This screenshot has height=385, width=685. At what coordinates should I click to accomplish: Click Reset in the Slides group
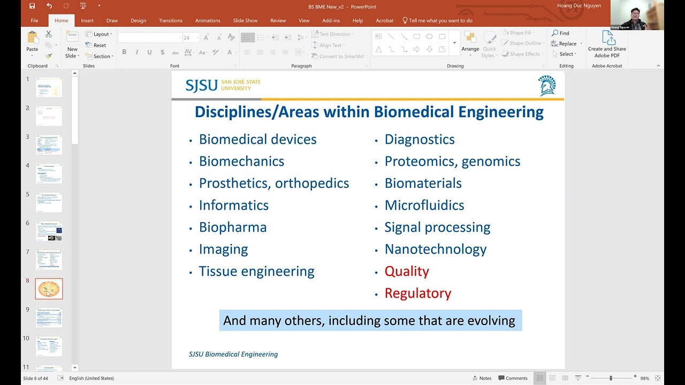96,45
